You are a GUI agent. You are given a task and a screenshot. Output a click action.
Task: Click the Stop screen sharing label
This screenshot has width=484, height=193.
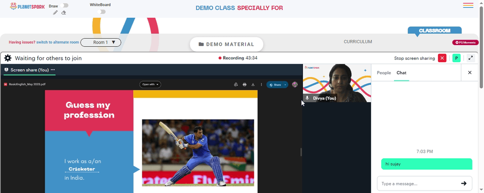pyautogui.click(x=414, y=58)
